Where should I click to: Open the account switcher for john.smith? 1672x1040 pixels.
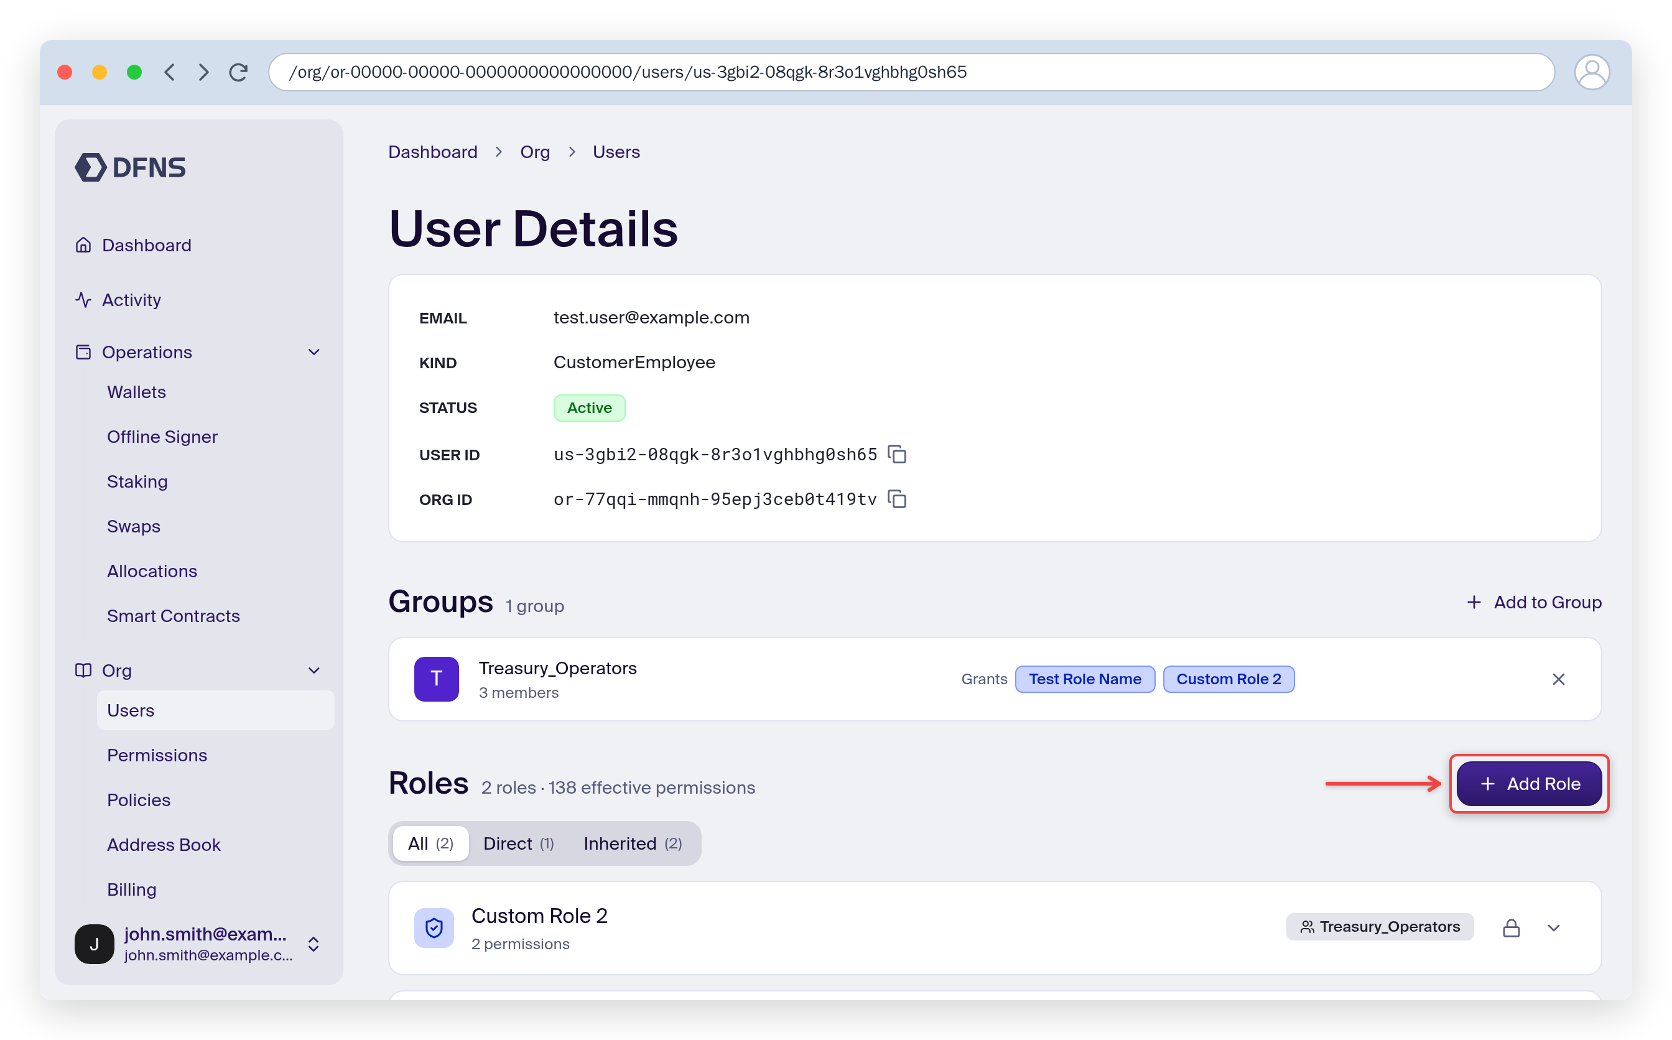(313, 944)
